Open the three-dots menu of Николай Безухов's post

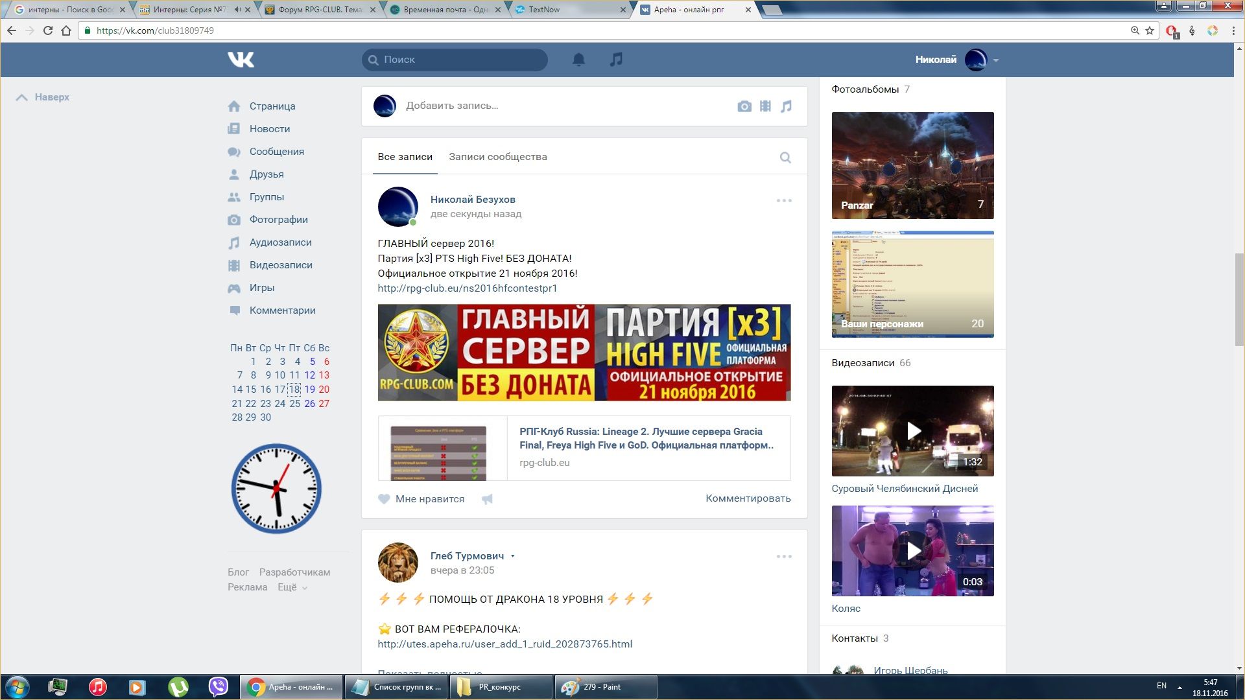tap(783, 200)
